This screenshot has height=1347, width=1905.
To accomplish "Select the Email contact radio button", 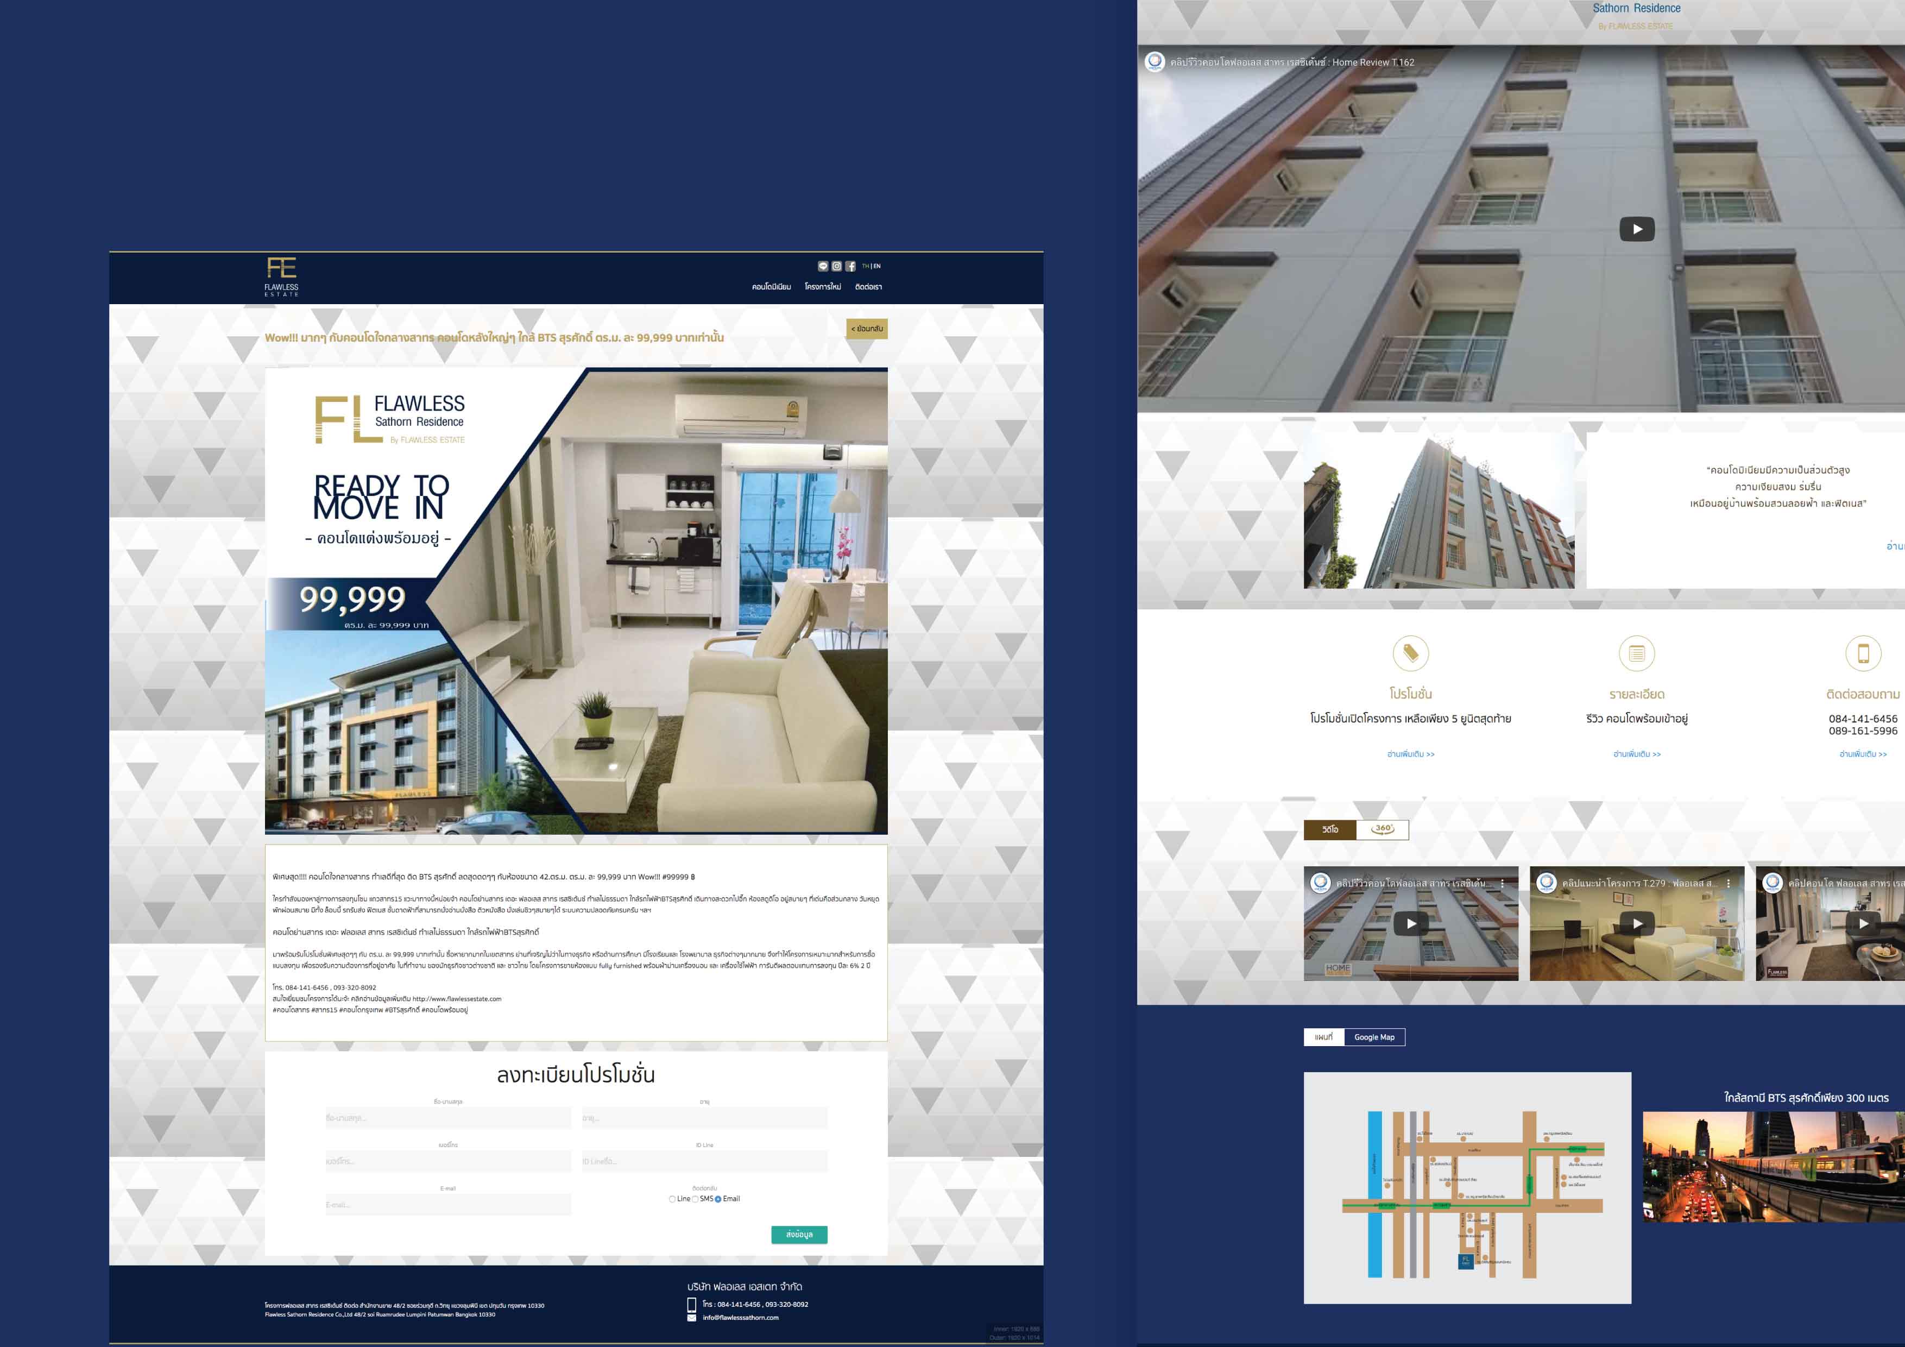I will tap(718, 1199).
